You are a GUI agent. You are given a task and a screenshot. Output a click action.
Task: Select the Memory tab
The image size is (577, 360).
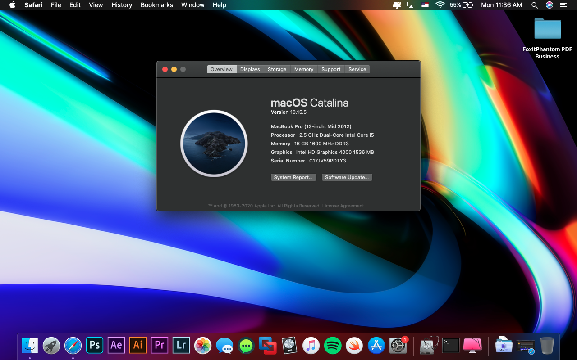(303, 69)
